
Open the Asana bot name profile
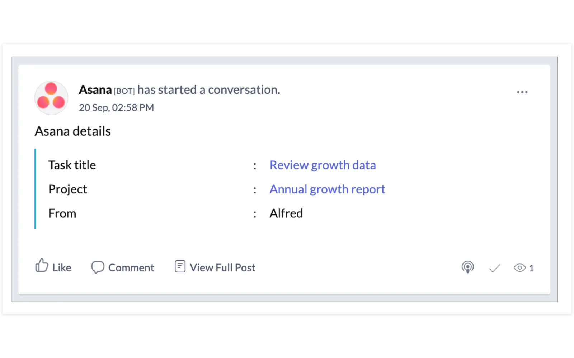(95, 90)
